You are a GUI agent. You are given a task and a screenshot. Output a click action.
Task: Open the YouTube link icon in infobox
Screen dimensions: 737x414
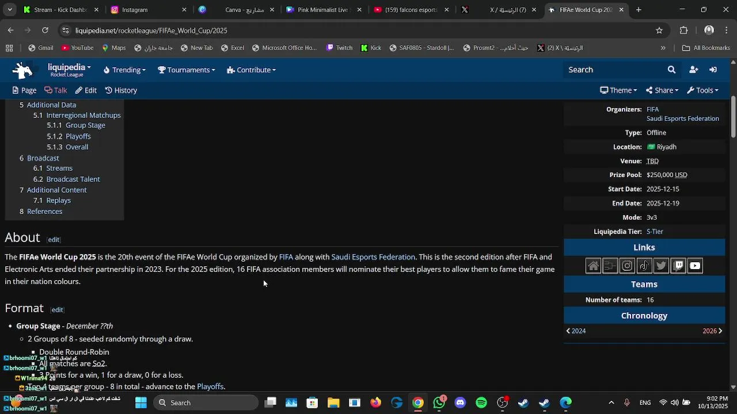(x=695, y=266)
